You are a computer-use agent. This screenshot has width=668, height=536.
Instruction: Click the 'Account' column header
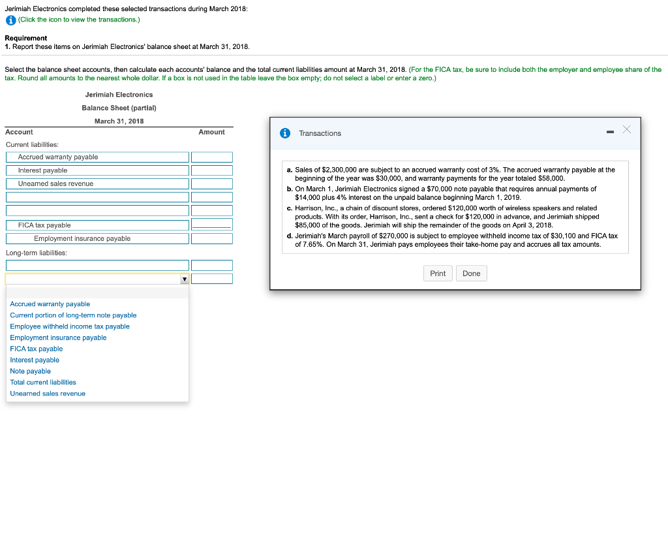(x=19, y=132)
